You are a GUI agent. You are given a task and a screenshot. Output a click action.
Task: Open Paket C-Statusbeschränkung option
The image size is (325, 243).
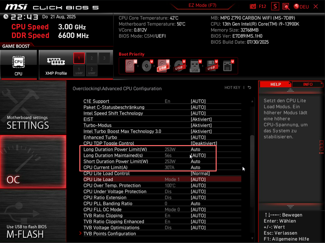click(162, 107)
